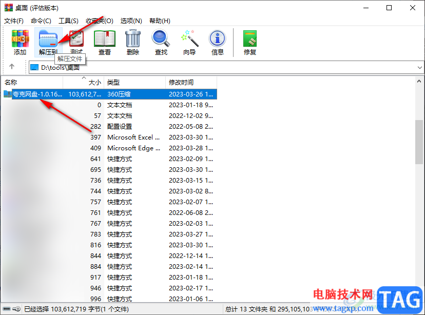
Task: Select the 快捷方式 row sized 695
Action: [110, 170]
